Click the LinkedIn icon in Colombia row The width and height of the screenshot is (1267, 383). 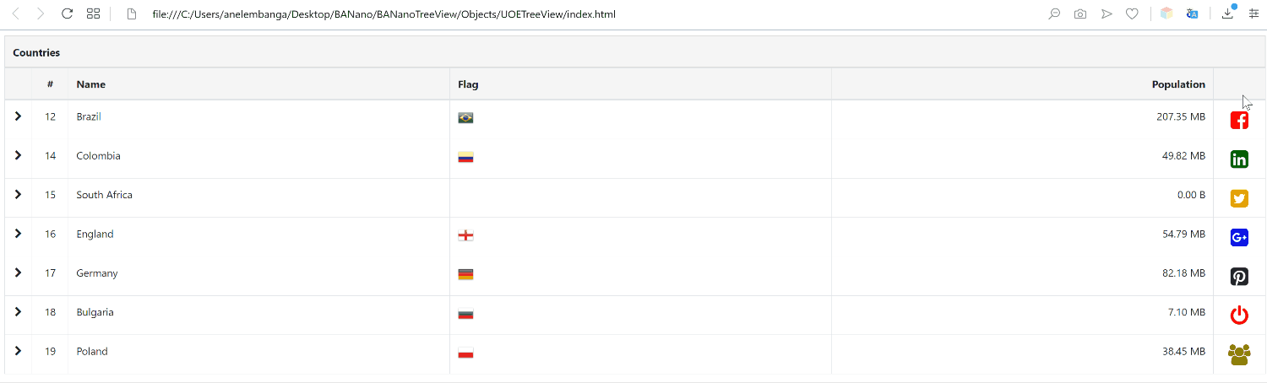point(1239,159)
